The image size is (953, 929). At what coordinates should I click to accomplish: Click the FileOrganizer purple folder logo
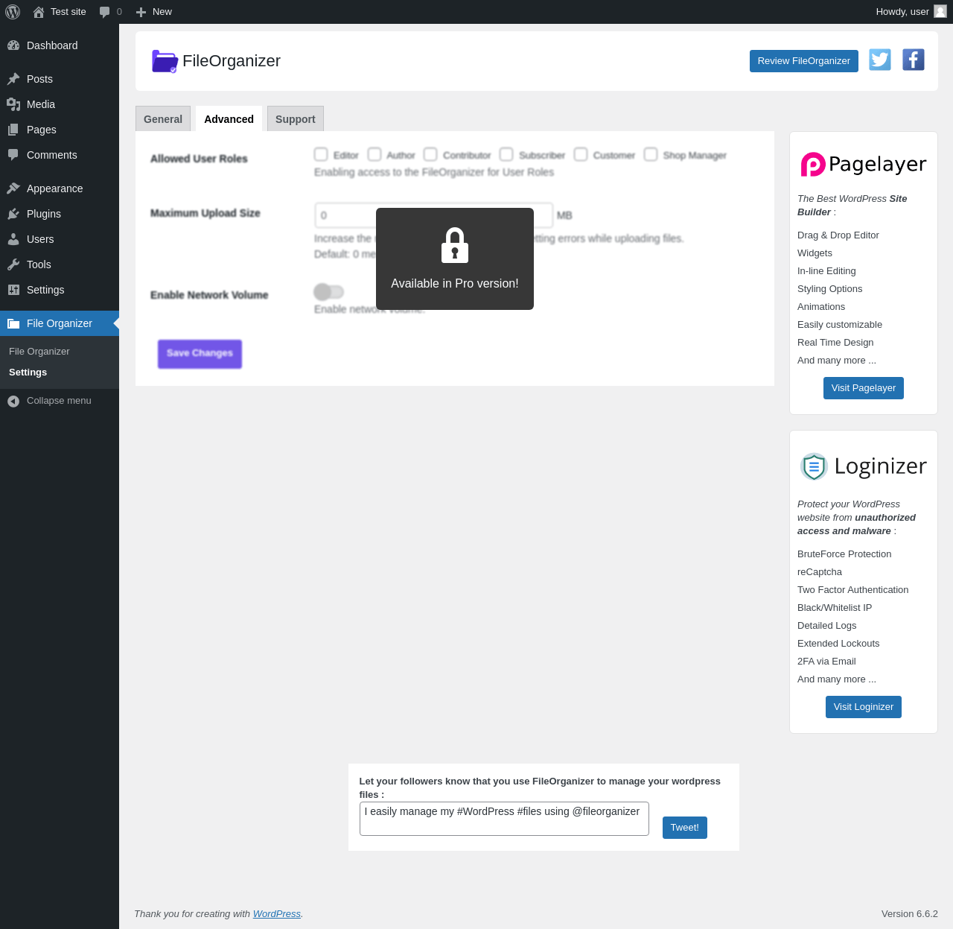[x=165, y=61]
